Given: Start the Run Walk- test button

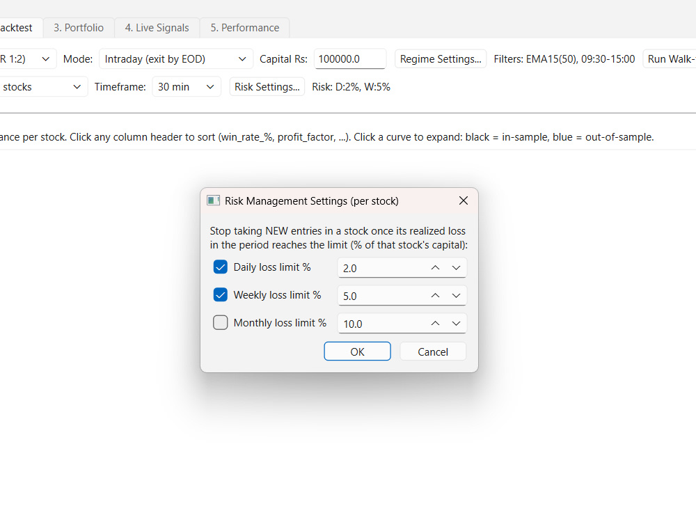Looking at the screenshot, I should point(670,59).
